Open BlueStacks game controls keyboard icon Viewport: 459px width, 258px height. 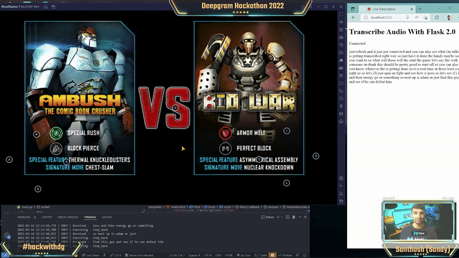click(x=341, y=37)
